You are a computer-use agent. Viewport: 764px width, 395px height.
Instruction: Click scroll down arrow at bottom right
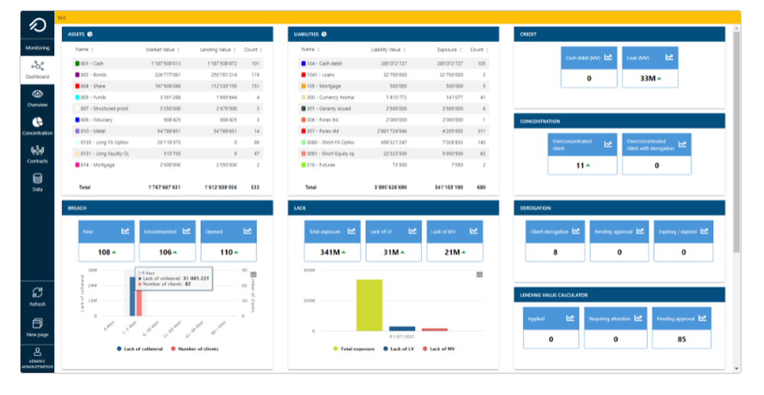click(x=736, y=369)
